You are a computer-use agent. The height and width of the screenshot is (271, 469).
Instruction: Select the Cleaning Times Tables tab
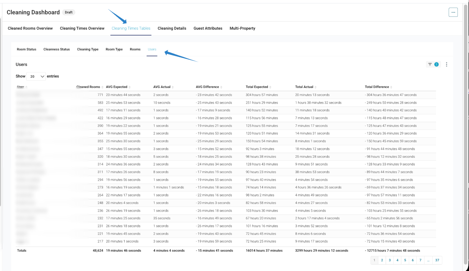tap(131, 28)
